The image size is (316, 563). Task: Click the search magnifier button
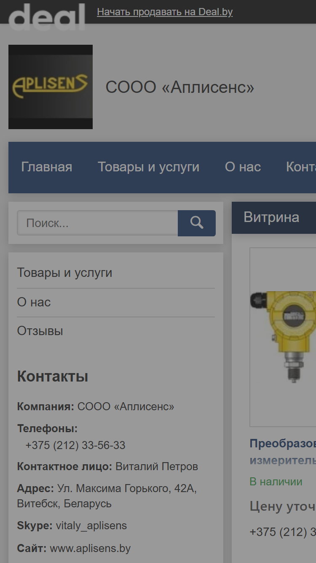[x=197, y=223]
